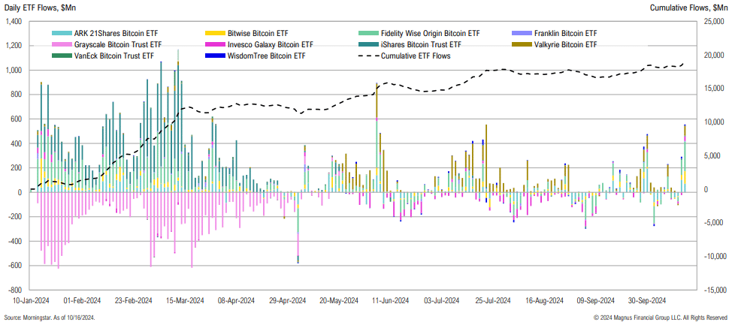Viewport: 732px width, 322px height.
Task: Click the 11-Jun-2024 x-axis date label
Action: 390,300
